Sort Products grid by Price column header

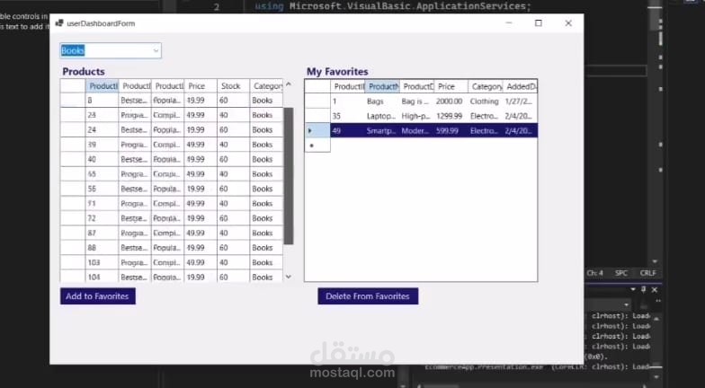201,86
